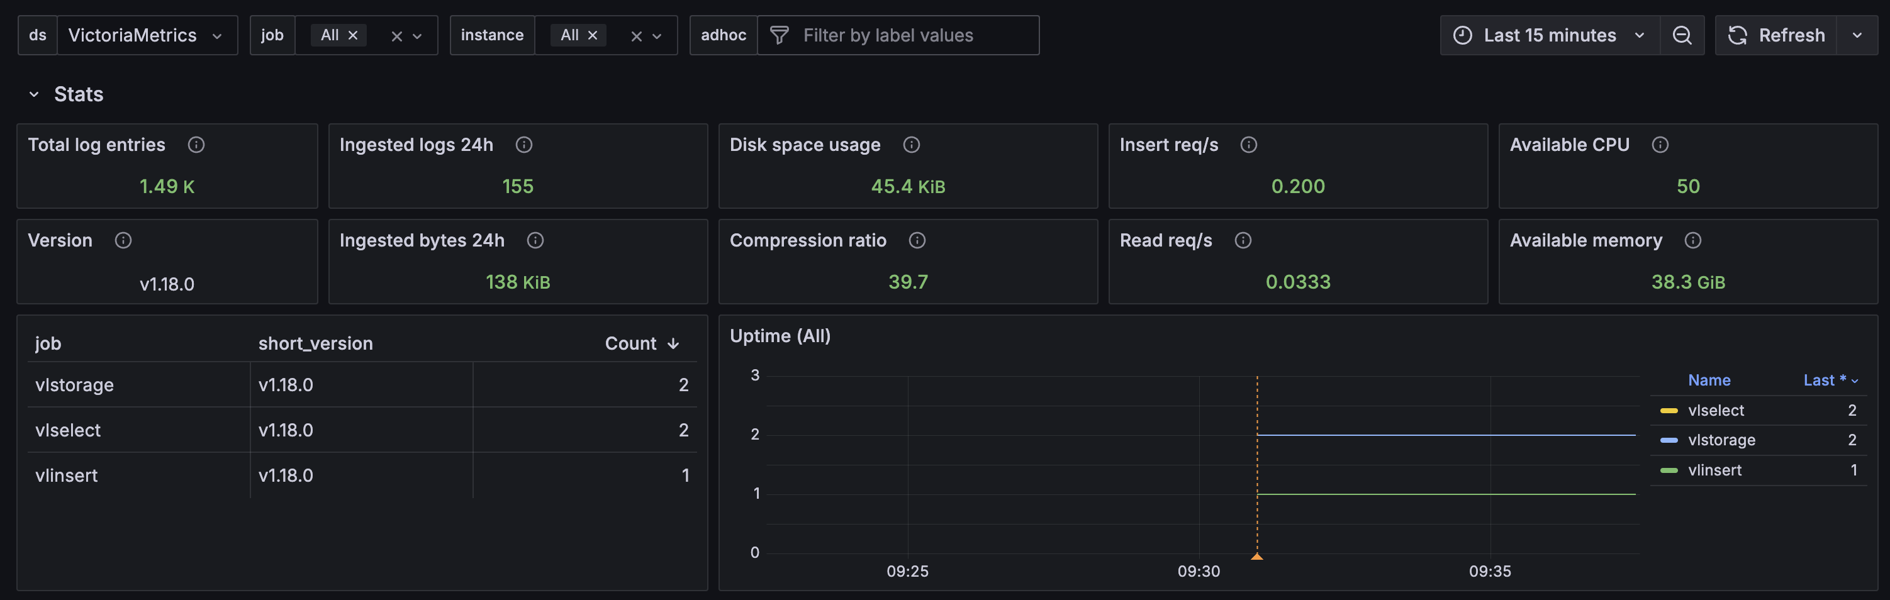Click the Version panel info icon

(x=123, y=240)
